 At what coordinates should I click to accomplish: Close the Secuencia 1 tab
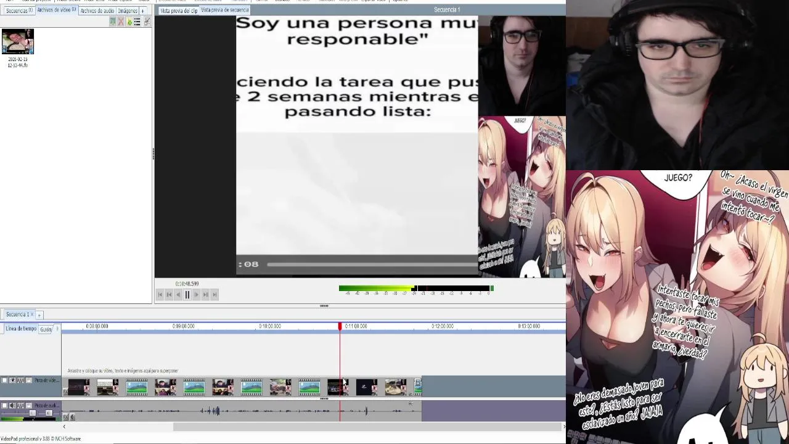click(x=32, y=314)
